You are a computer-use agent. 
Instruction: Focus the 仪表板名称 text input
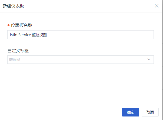point(81,35)
